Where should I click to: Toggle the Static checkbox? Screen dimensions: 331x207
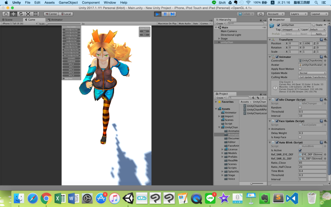tap(314, 25)
